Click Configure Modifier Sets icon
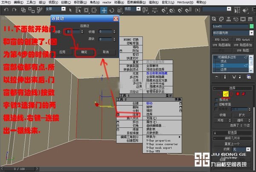 click(x=249, y=77)
